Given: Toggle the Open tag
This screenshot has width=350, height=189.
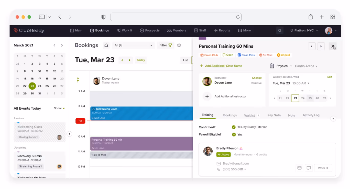Looking at the screenshot, I should coord(228,55).
